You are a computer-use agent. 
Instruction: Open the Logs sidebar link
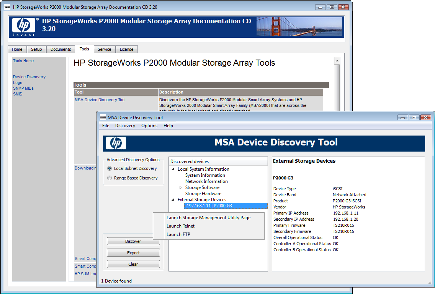[18, 83]
